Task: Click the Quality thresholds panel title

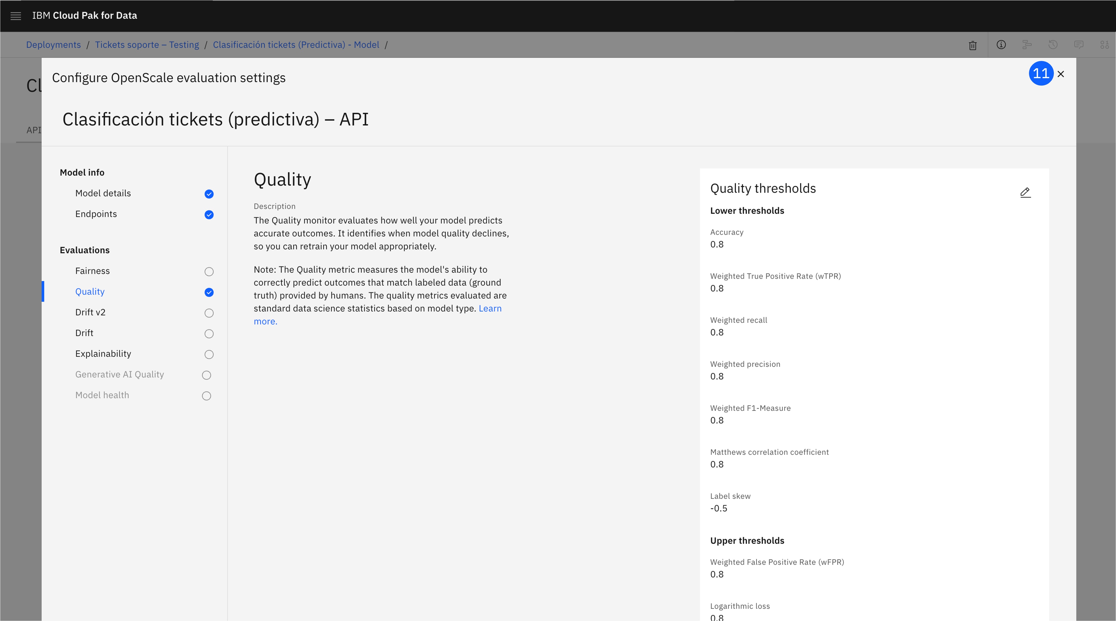Action: click(763, 189)
